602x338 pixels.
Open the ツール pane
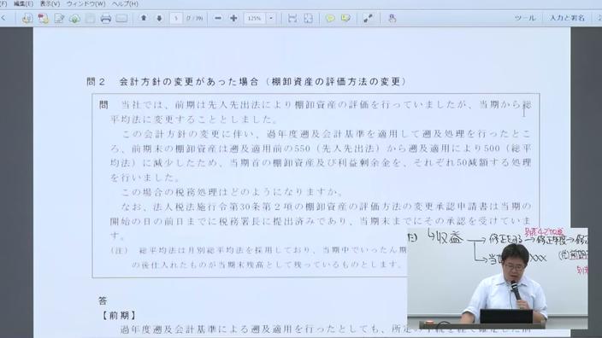pos(525,18)
